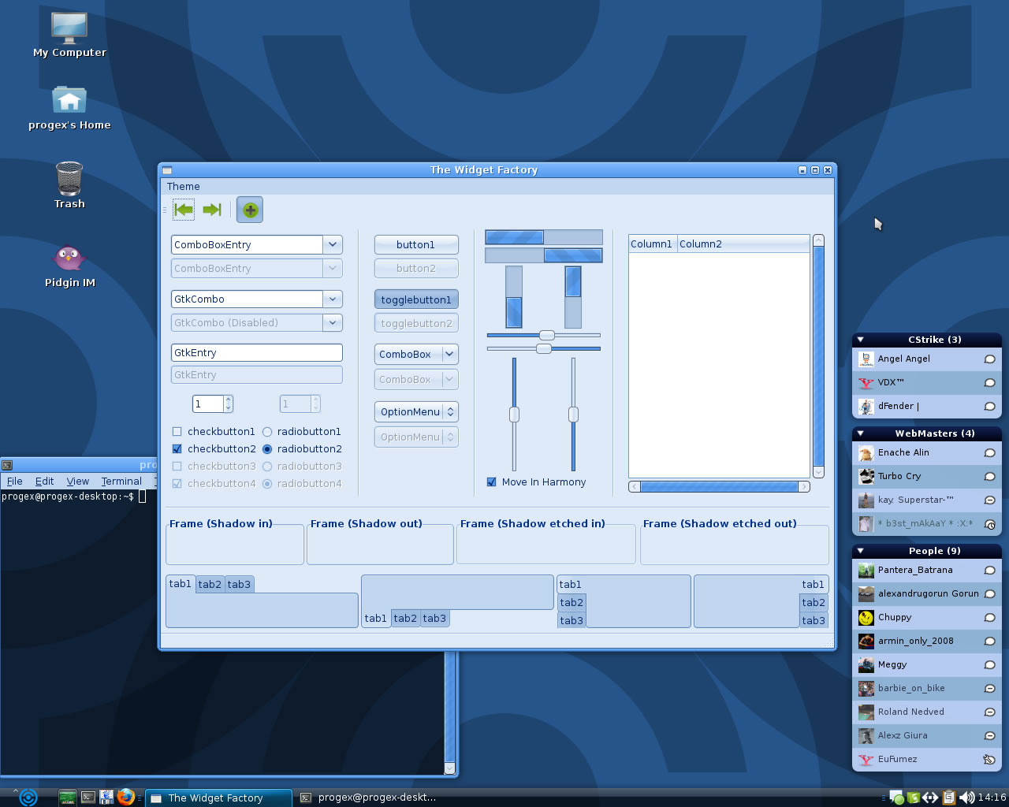Click the green go-last arrow toolbar icon
Viewport: 1009px width, 807px height.
212,210
